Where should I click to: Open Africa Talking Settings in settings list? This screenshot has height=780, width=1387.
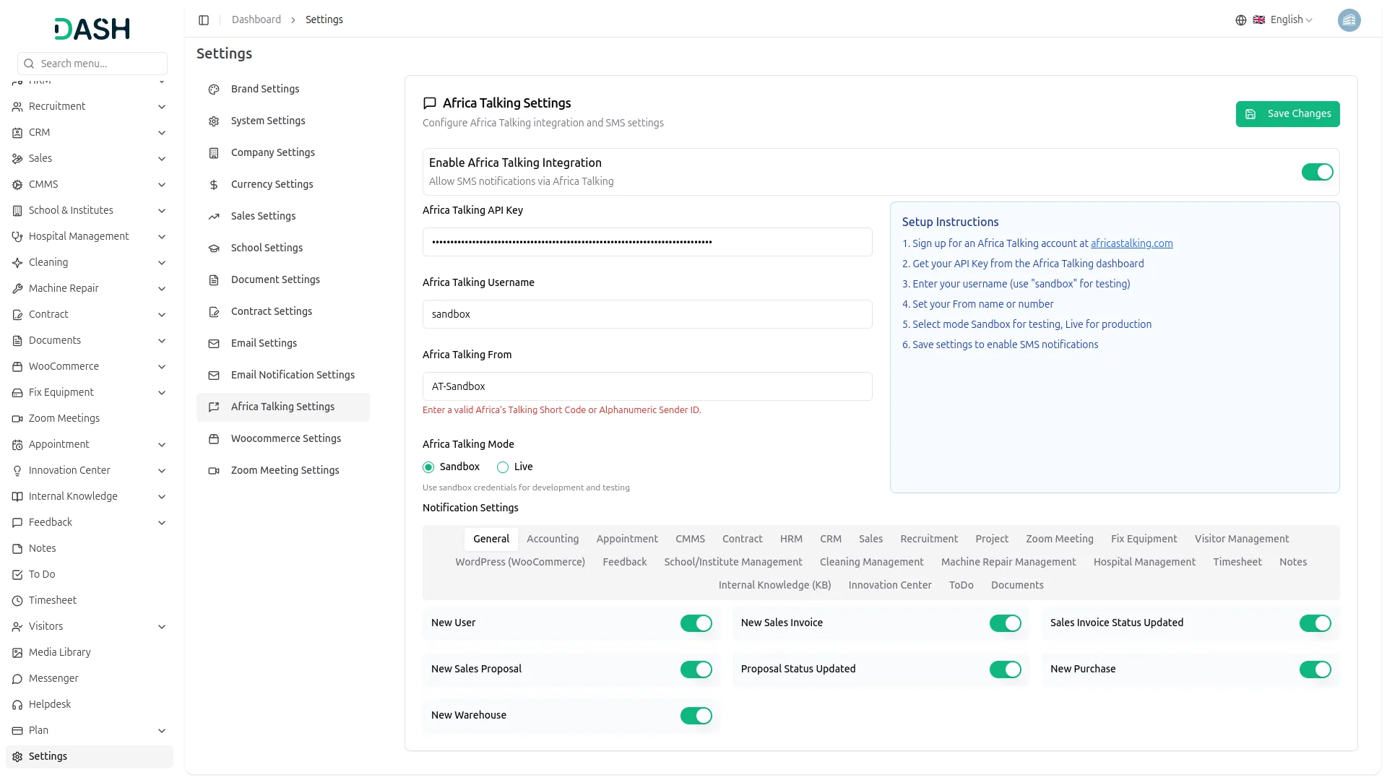click(283, 407)
